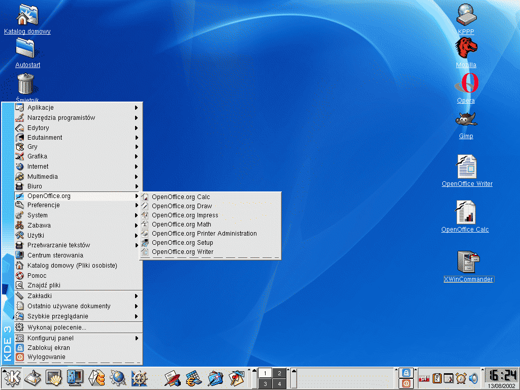Select OpenOffice.org Writer from submenu
The height and width of the screenshot is (390, 520).
[210, 252]
